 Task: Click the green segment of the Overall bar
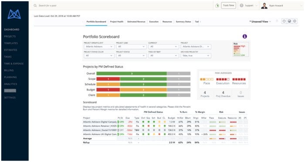pyautogui.click(x=132, y=73)
